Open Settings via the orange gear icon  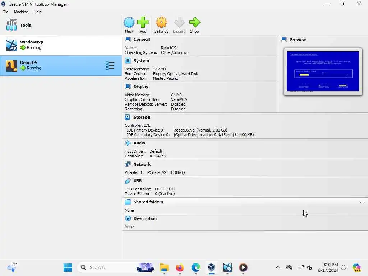pyautogui.click(x=161, y=23)
